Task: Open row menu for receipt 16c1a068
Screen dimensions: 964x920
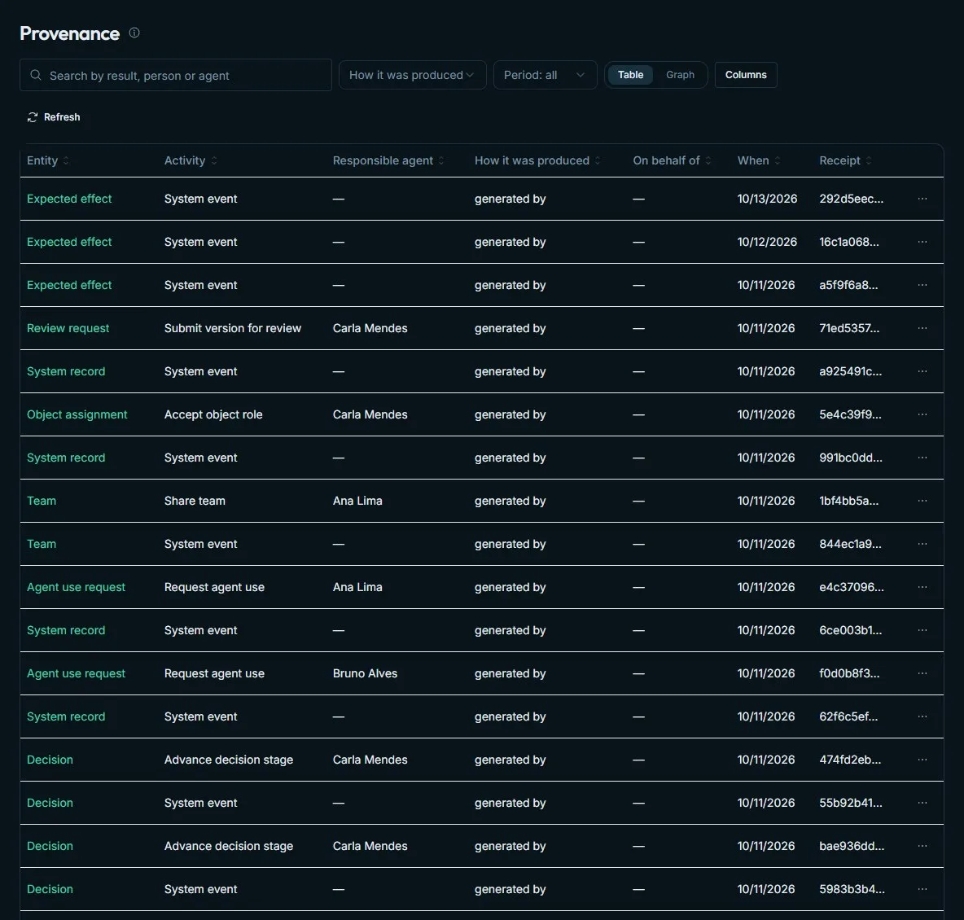Action: coord(922,242)
